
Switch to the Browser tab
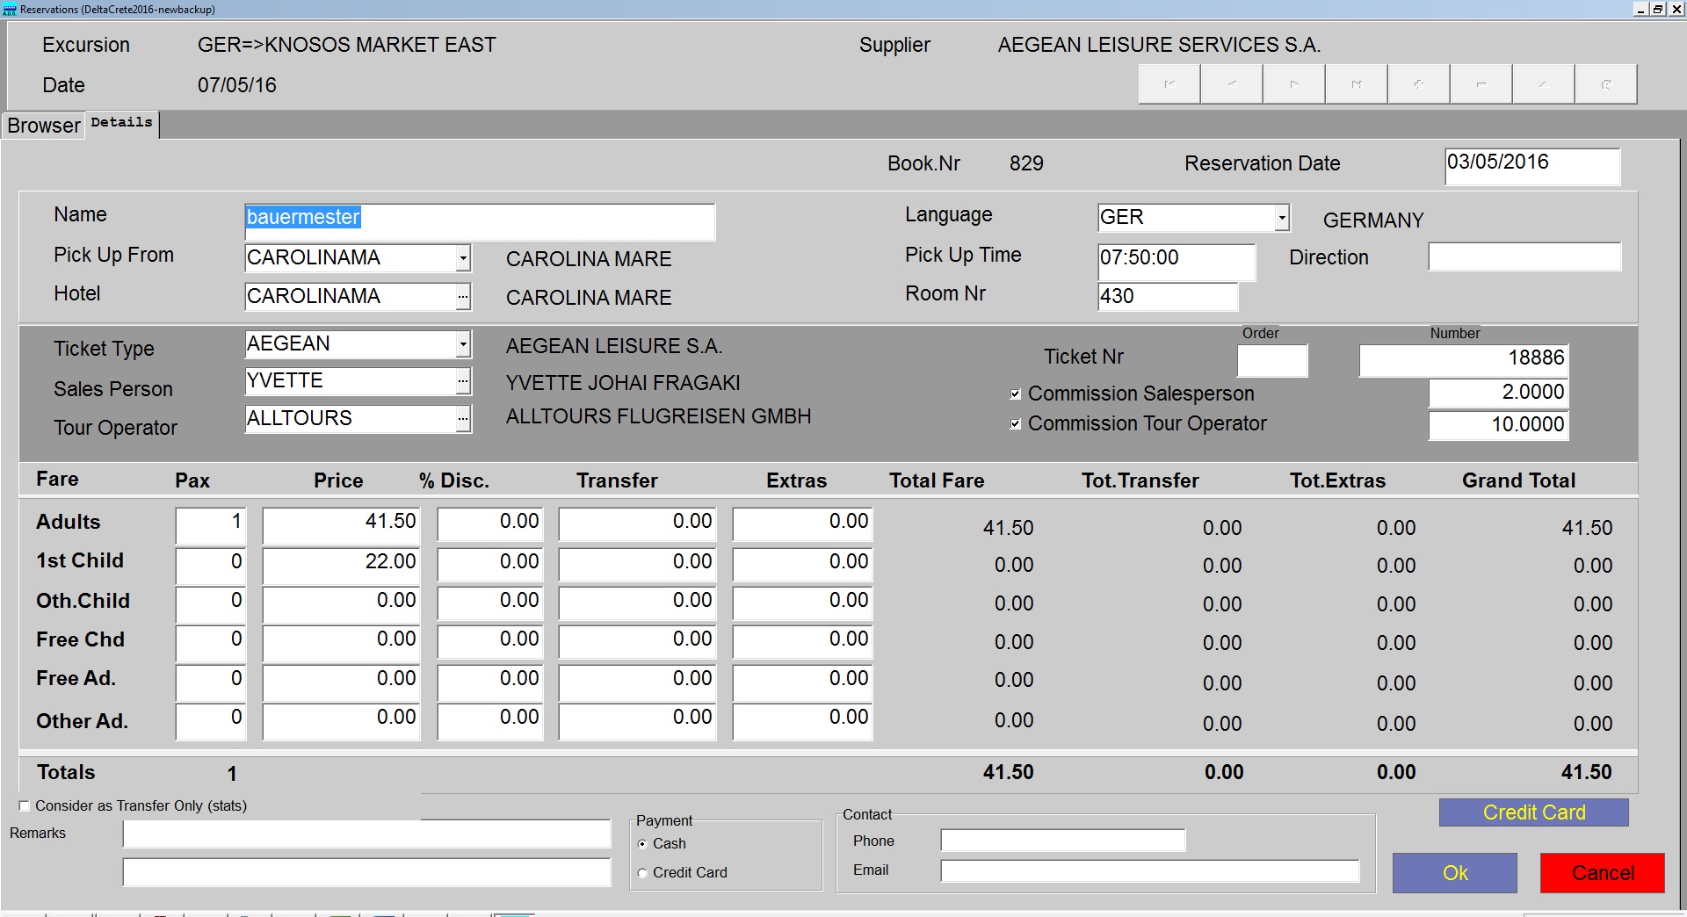[43, 126]
